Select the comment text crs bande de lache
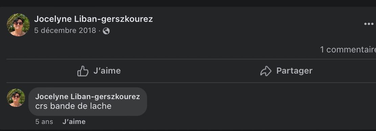376x131 pixels. coord(73,106)
